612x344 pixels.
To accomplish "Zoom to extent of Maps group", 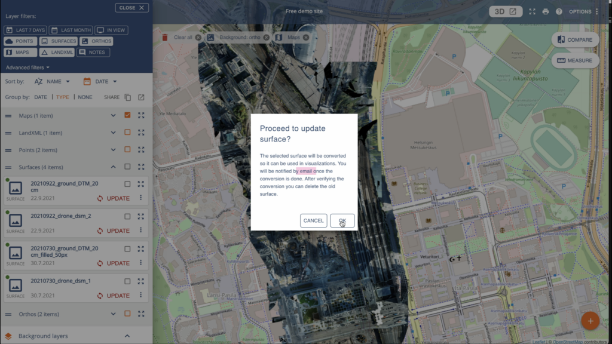I will (141, 115).
